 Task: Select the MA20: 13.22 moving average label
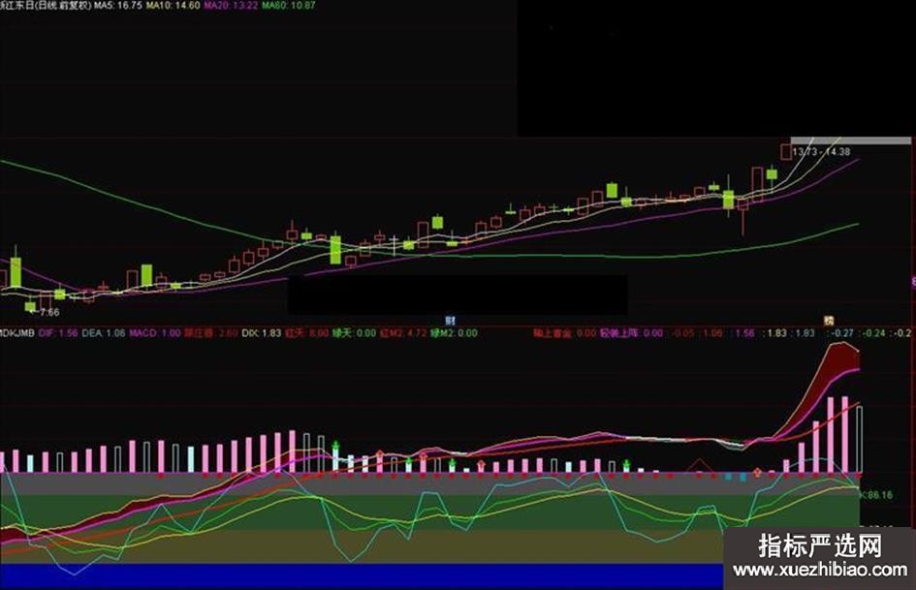(231, 5)
